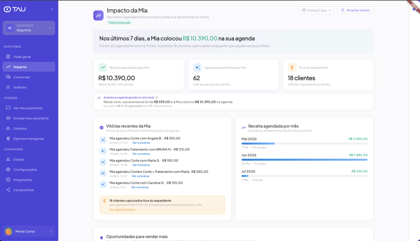Screen dimensions: 420x241
Task: Click the Mai 2026 revenue progress bar
Action: coord(304,143)
